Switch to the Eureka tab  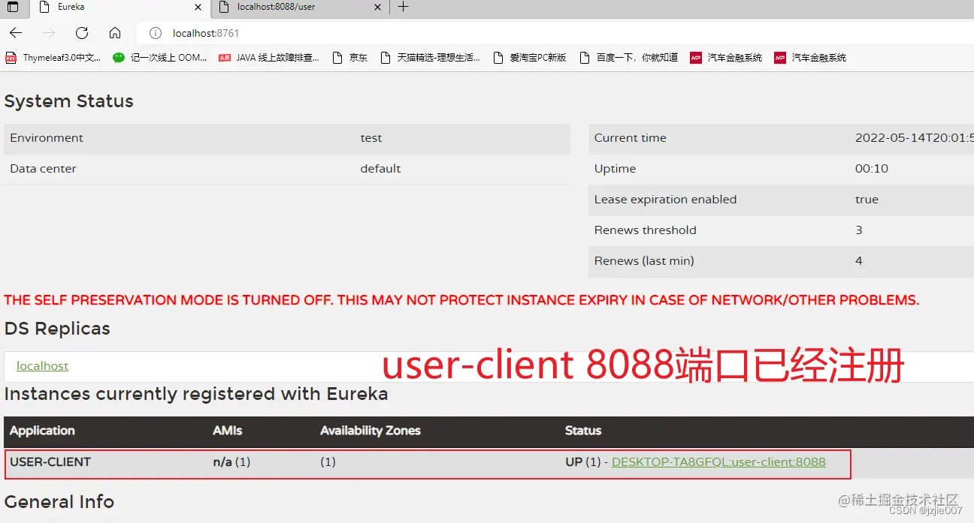pyautogui.click(x=120, y=8)
